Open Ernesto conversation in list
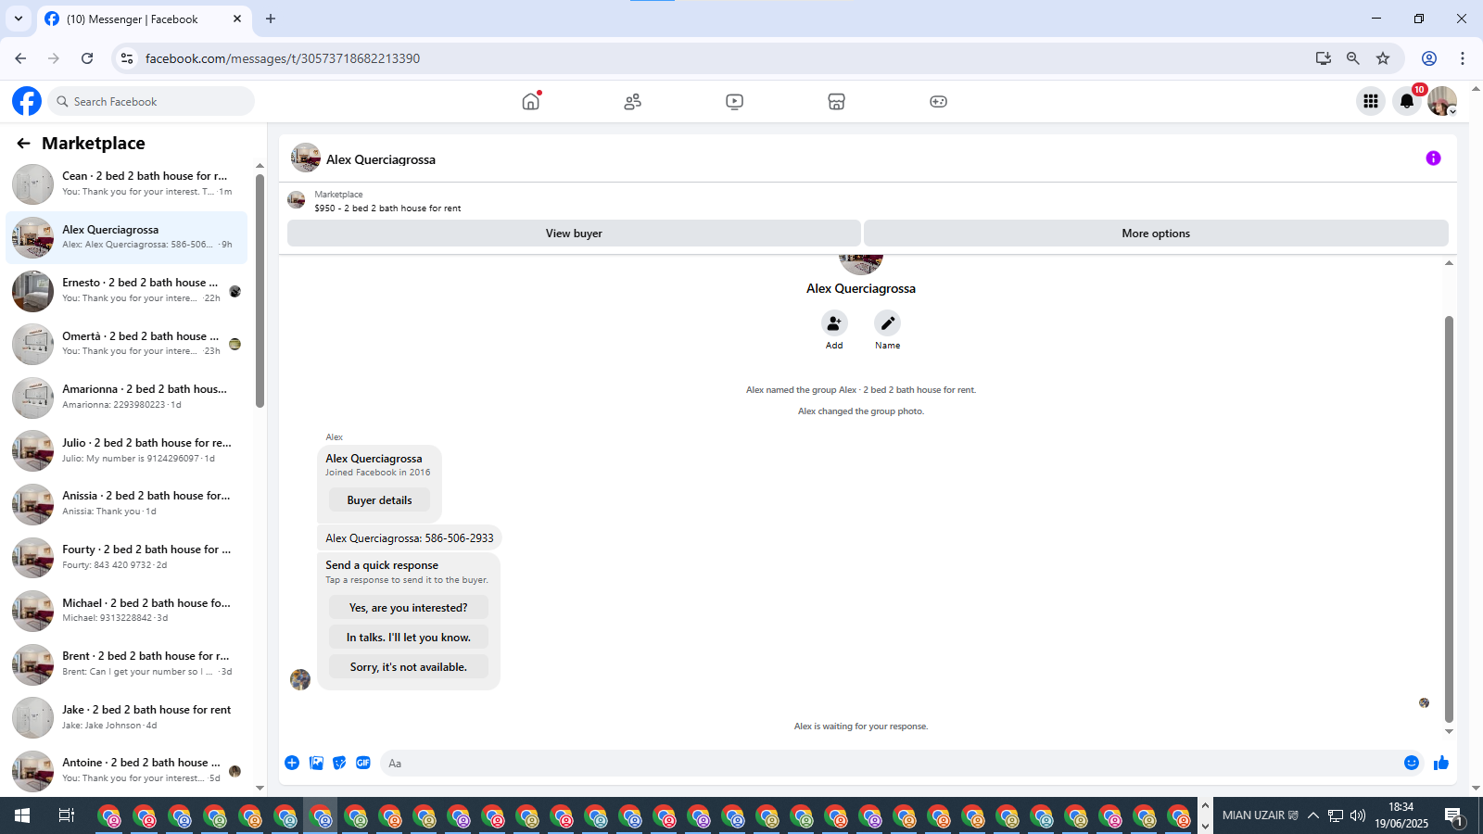 point(127,290)
